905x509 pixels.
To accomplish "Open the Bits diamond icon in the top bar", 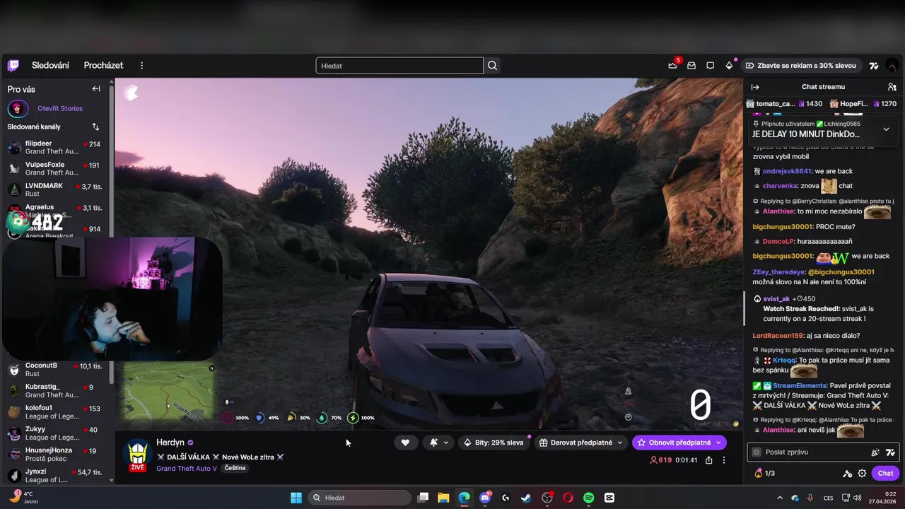I will pyautogui.click(x=729, y=66).
